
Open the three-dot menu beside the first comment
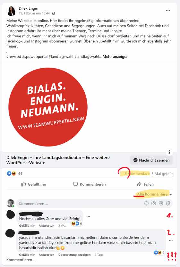click(x=88, y=217)
